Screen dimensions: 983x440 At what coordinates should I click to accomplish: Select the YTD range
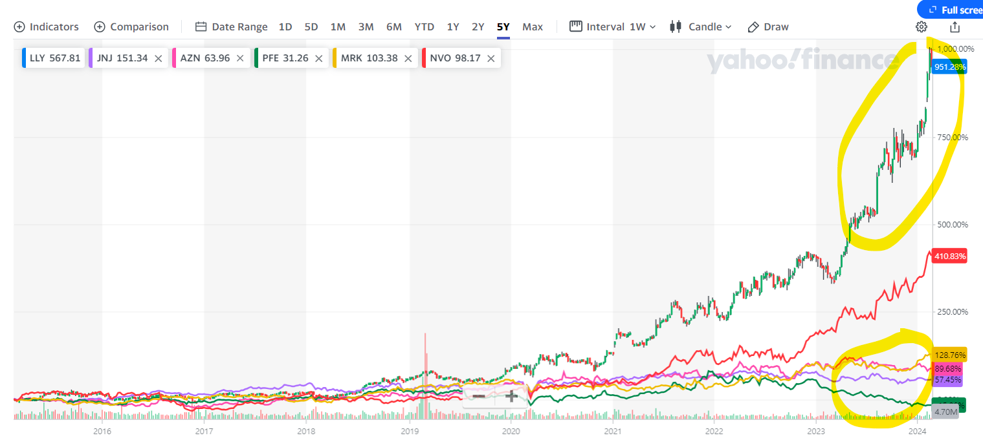(425, 27)
